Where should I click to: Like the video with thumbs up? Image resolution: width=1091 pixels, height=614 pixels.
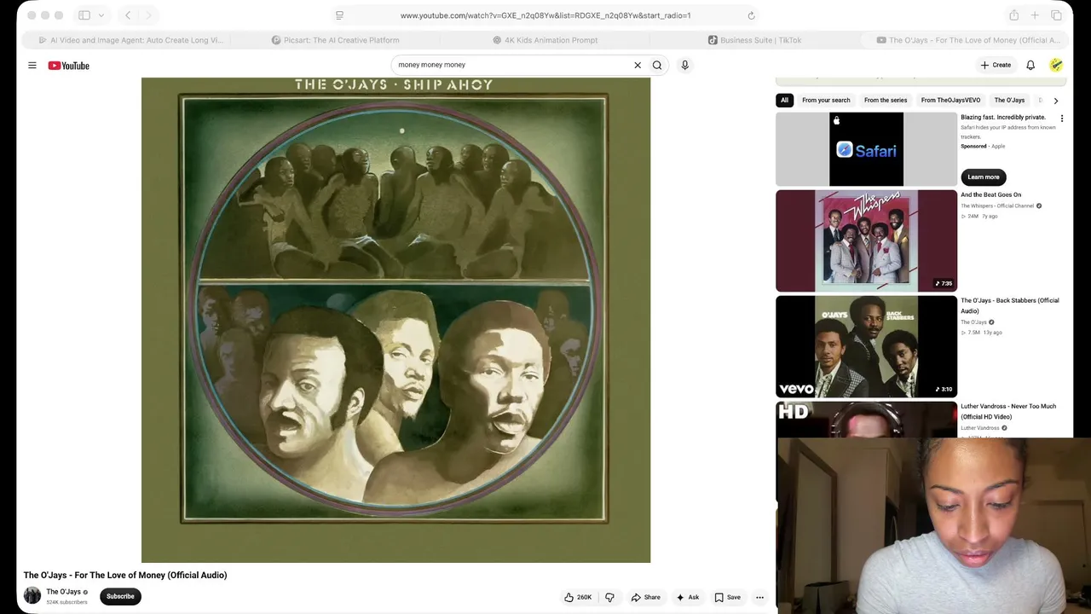tap(578, 597)
